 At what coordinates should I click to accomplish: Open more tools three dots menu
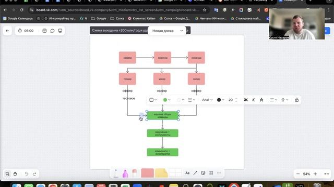click(x=219, y=173)
